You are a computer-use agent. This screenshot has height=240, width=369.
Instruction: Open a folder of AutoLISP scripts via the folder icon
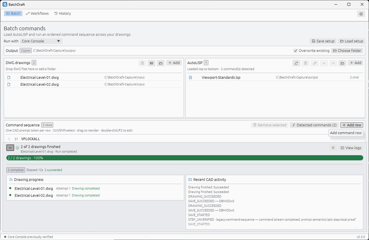tap(342, 63)
